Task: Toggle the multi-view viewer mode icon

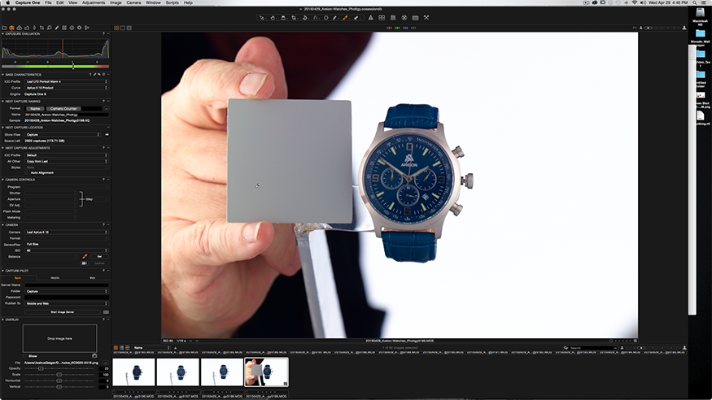Action: pyautogui.click(x=116, y=28)
